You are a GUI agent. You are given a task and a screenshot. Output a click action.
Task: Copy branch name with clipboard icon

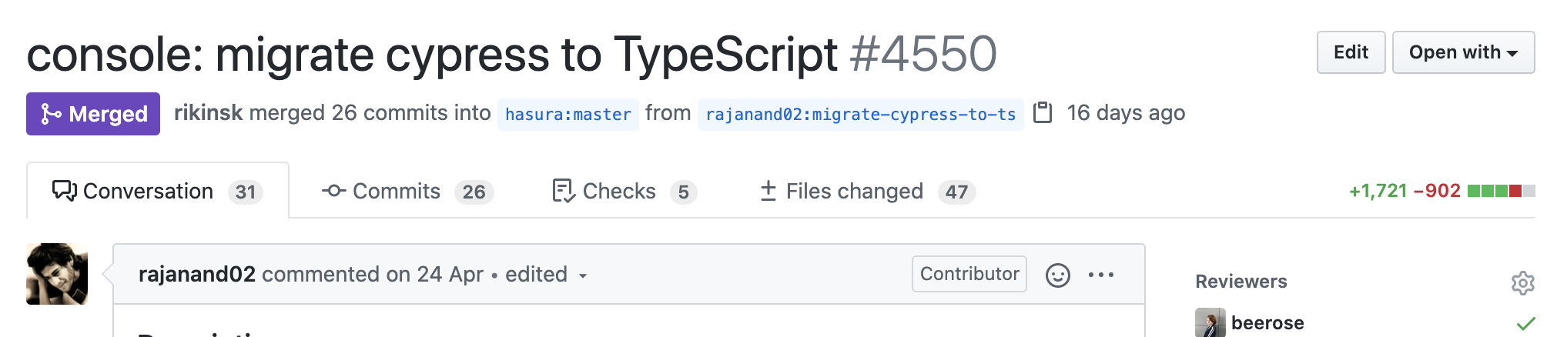pos(1042,113)
